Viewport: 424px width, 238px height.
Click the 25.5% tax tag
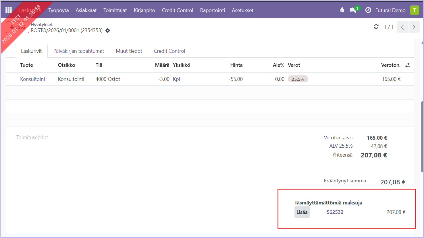click(x=298, y=79)
